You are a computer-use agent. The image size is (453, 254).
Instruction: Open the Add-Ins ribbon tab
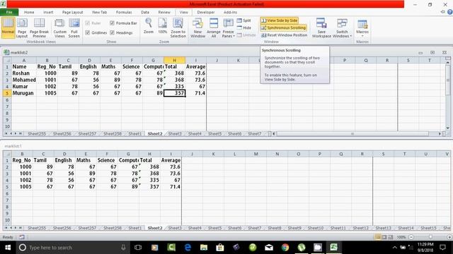pos(230,12)
